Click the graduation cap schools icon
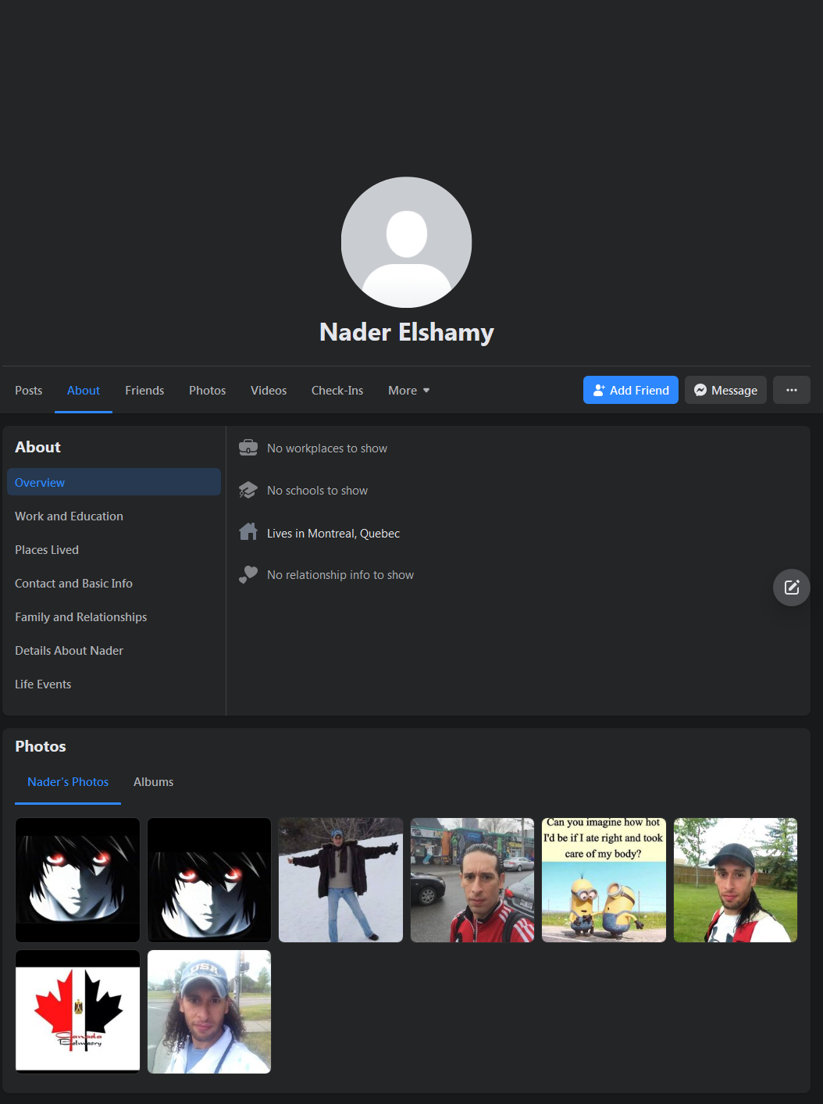Screen dimensions: 823x1104 pos(248,490)
